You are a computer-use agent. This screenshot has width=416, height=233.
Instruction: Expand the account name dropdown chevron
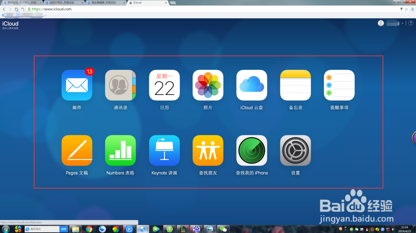pyautogui.click(x=402, y=23)
